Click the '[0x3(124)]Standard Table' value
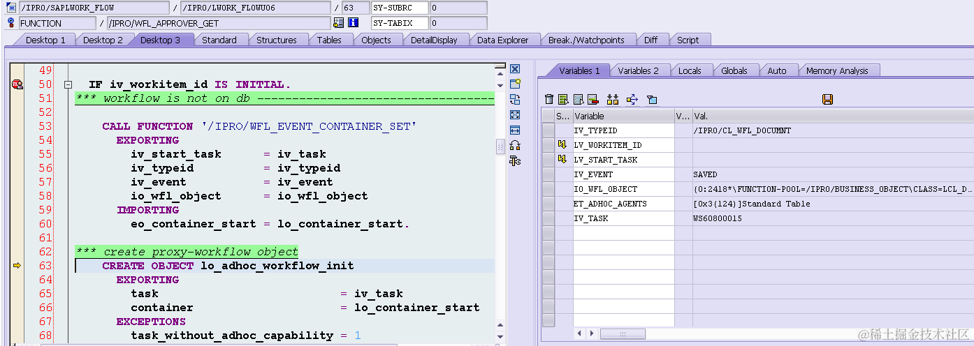 pyautogui.click(x=752, y=204)
